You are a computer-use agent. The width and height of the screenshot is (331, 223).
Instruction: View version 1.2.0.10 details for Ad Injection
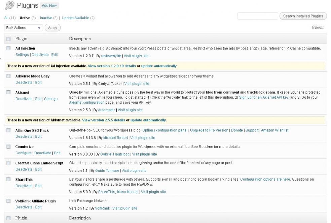112,66
